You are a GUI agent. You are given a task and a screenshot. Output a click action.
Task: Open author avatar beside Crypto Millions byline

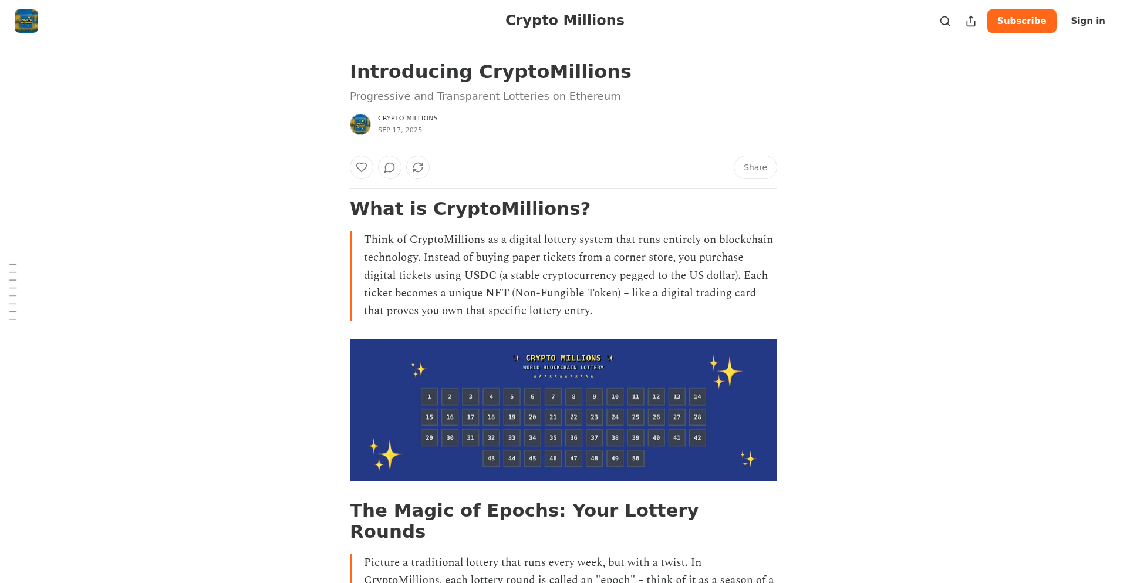point(360,124)
